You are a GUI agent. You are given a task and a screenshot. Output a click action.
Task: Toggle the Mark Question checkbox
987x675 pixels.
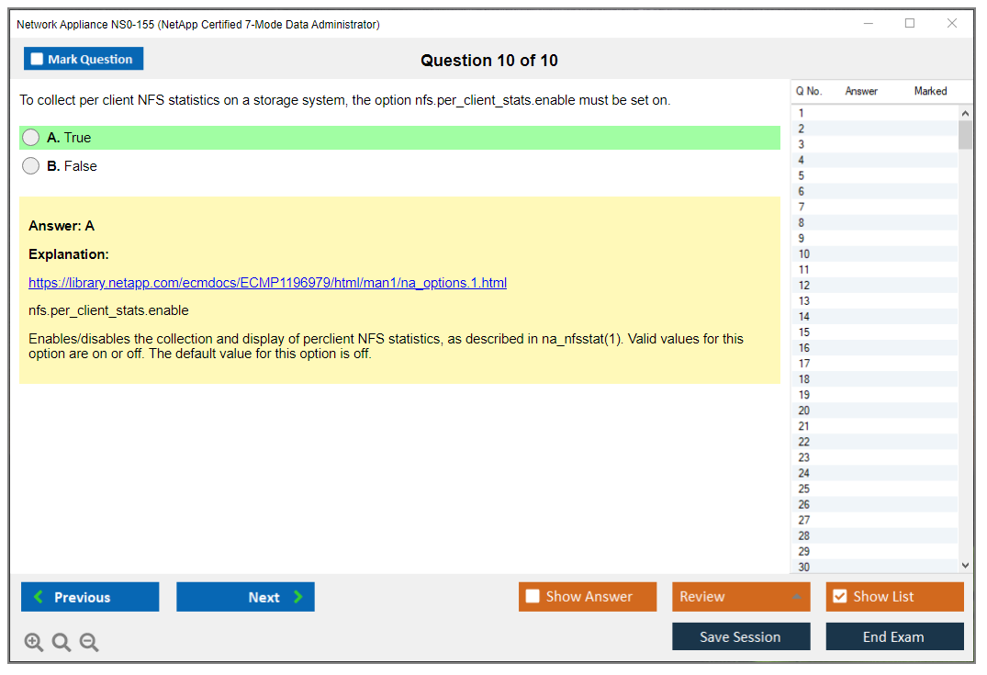point(38,60)
